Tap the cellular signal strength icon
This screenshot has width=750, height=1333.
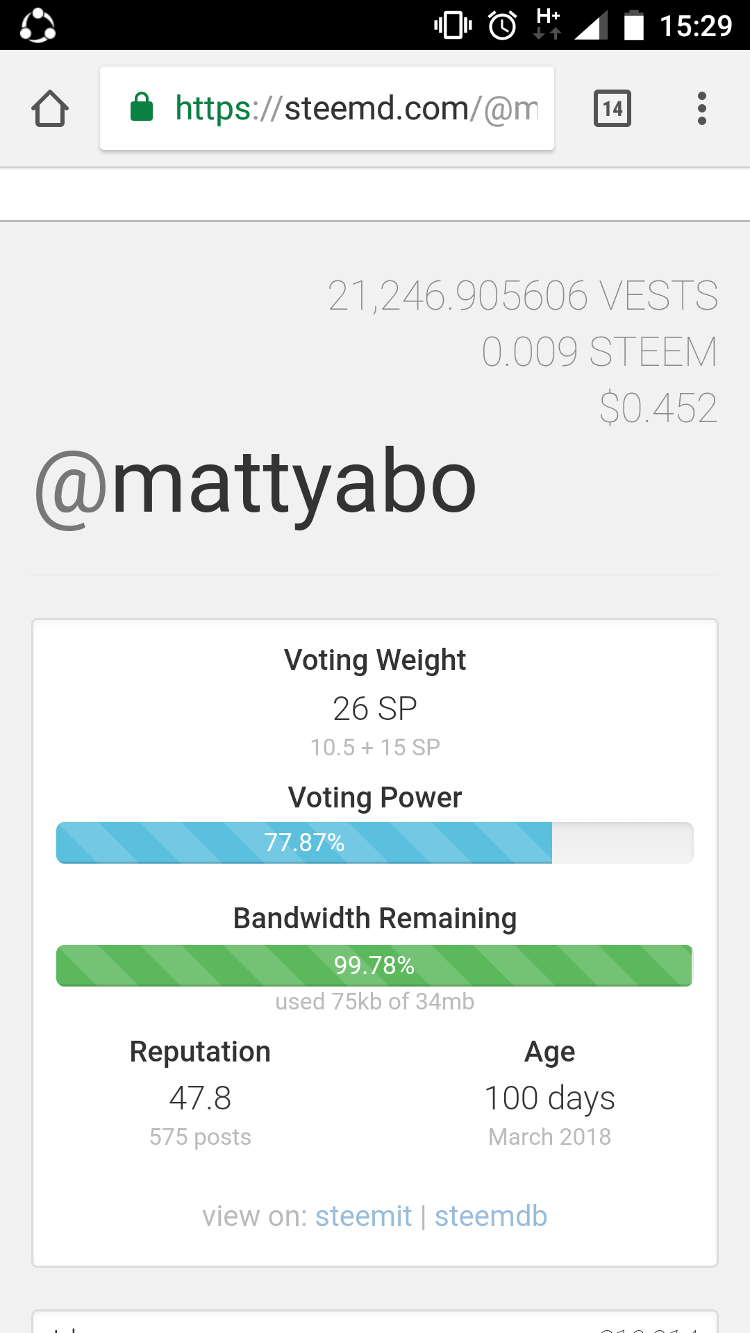[591, 26]
